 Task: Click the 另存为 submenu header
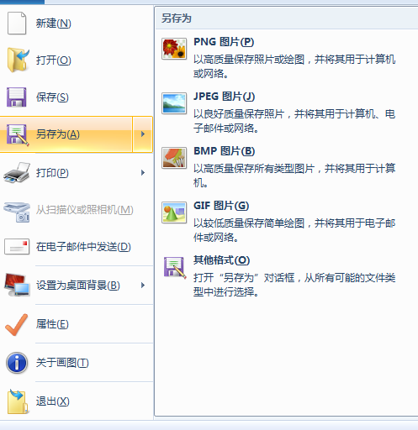[x=286, y=18]
